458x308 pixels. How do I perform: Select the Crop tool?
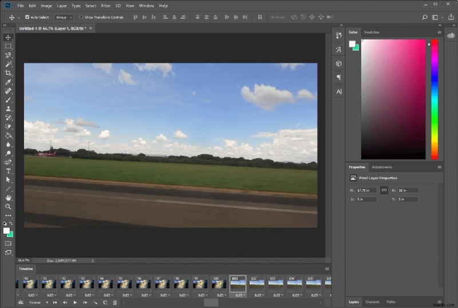click(x=8, y=73)
